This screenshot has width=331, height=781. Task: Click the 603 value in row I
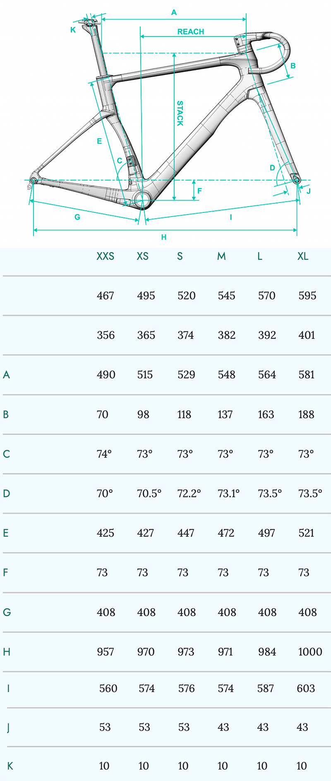pyautogui.click(x=306, y=688)
